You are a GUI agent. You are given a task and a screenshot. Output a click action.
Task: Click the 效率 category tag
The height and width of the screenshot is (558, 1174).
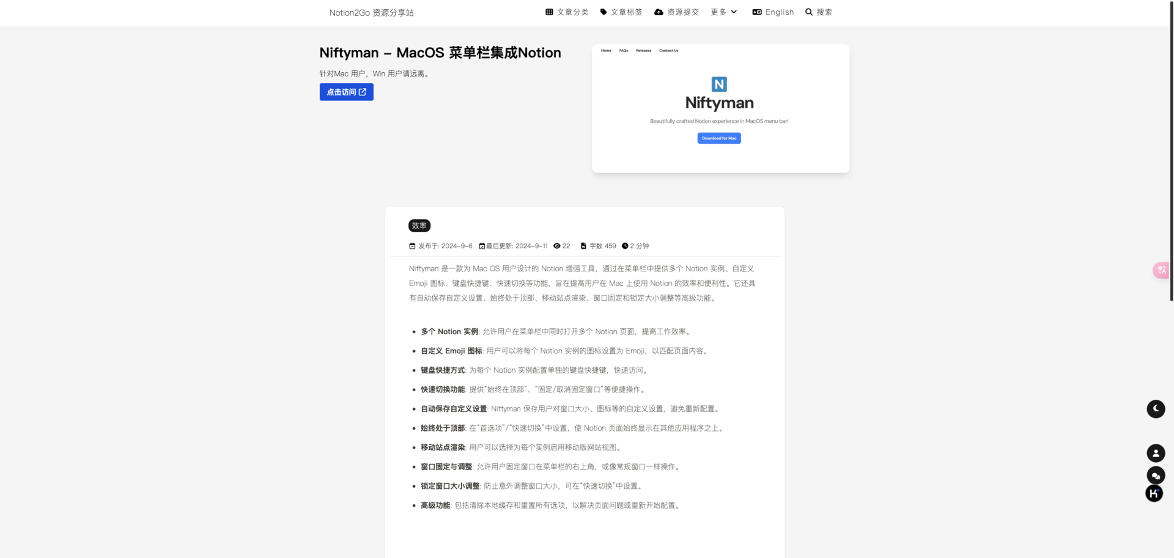pyautogui.click(x=419, y=226)
